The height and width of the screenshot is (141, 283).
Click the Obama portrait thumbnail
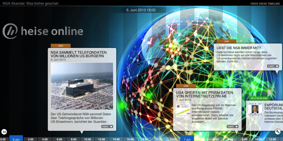pos(255,109)
